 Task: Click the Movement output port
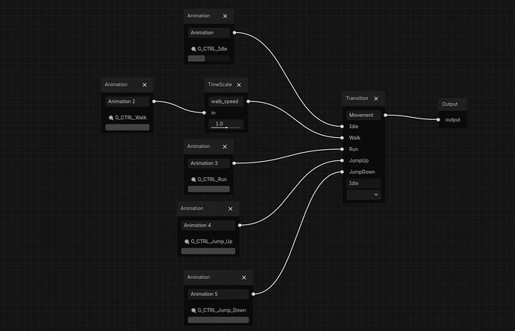385,115
